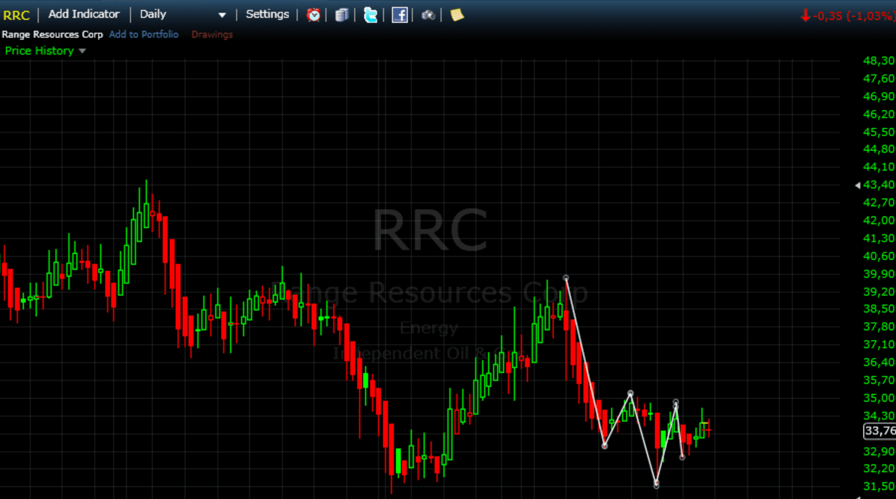Click the red down-arrow price change indicator
This screenshot has width=896, height=499.
tap(805, 15)
